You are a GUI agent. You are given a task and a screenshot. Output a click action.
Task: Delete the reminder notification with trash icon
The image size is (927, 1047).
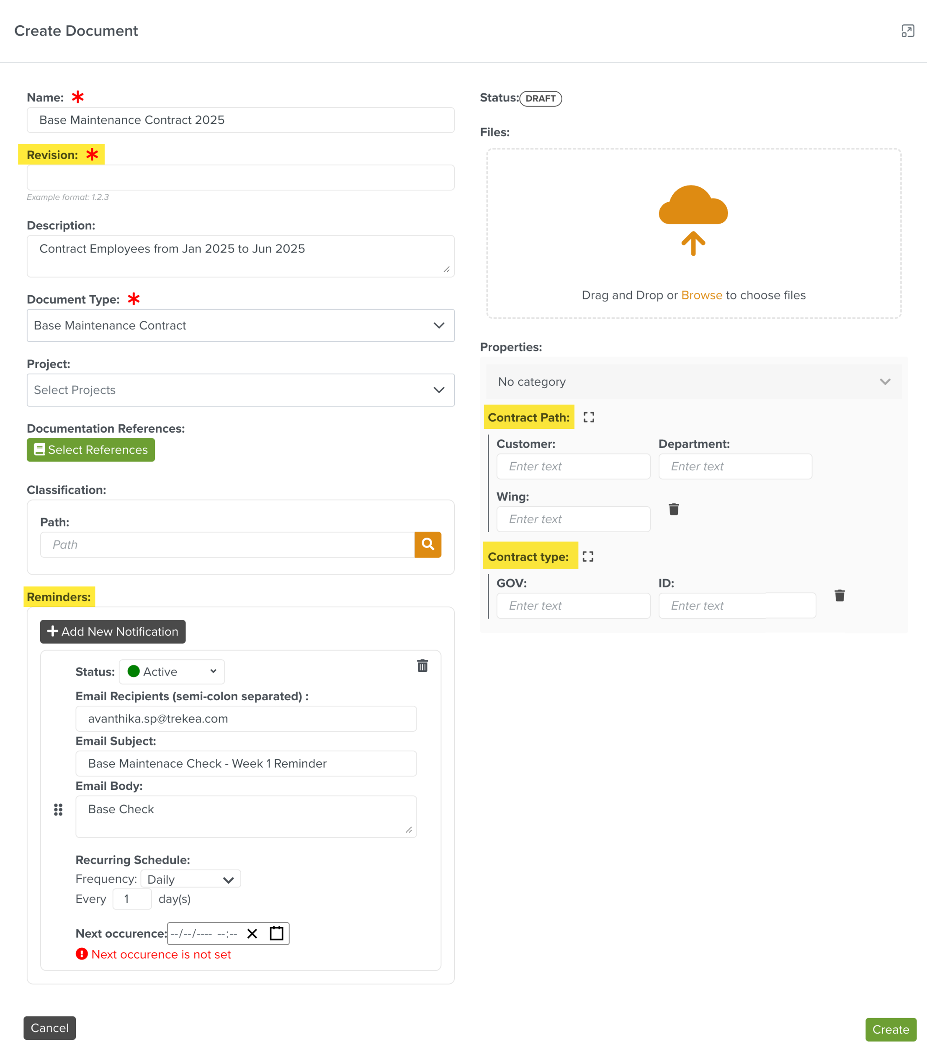pyautogui.click(x=422, y=666)
